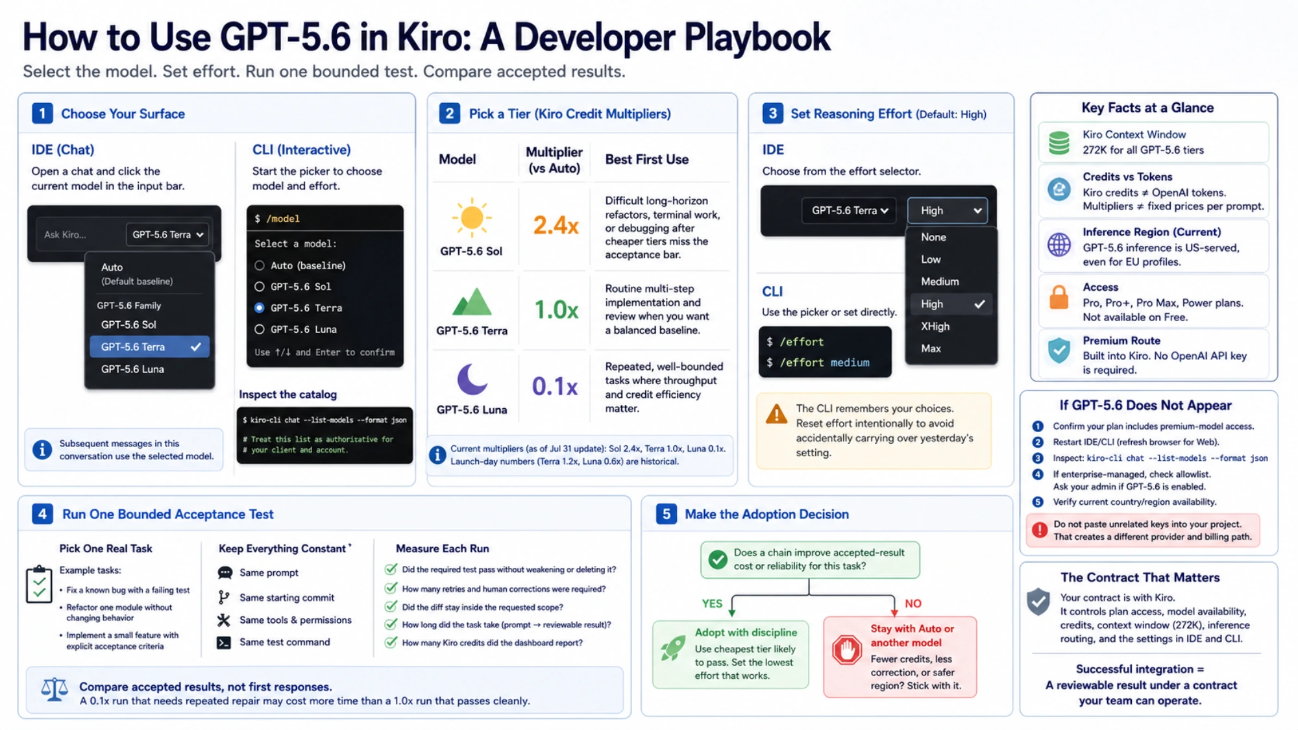This screenshot has width=1298, height=730.
Task: Select the GPT-5.6 Sol radio button in CLI
Action: coord(260,286)
